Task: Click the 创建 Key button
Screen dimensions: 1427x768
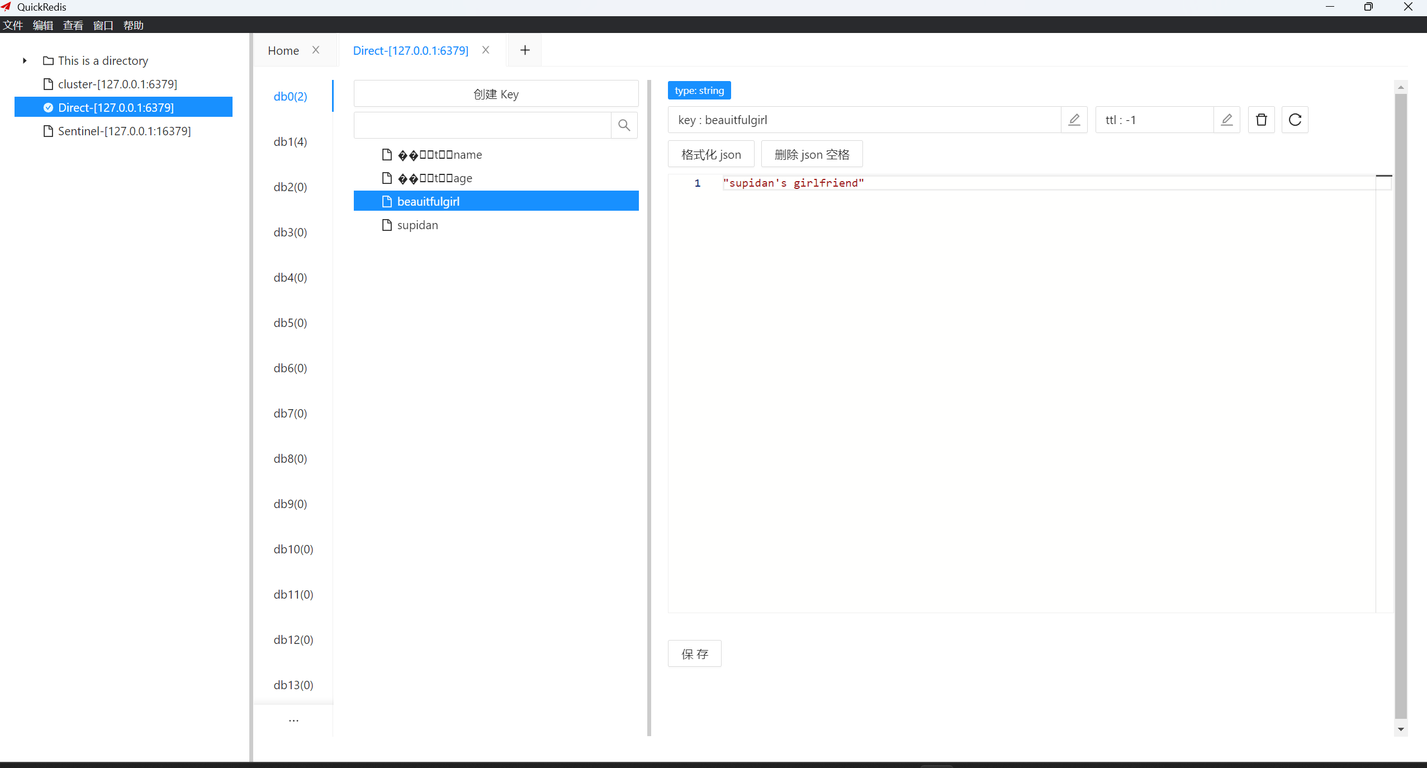Action: pyautogui.click(x=496, y=94)
